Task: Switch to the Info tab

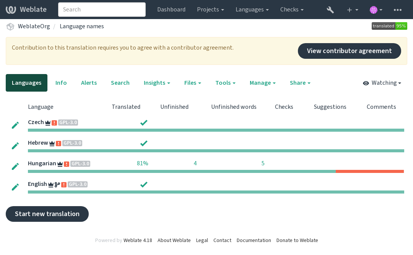Action: point(61,83)
